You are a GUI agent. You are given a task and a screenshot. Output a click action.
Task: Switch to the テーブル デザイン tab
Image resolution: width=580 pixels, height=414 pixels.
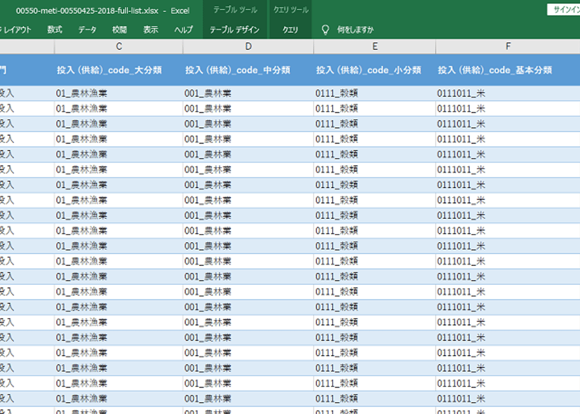[235, 30]
